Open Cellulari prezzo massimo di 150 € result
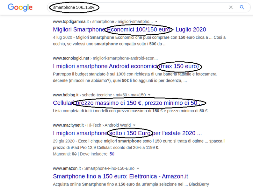253x188 pixels. tap(127, 103)
